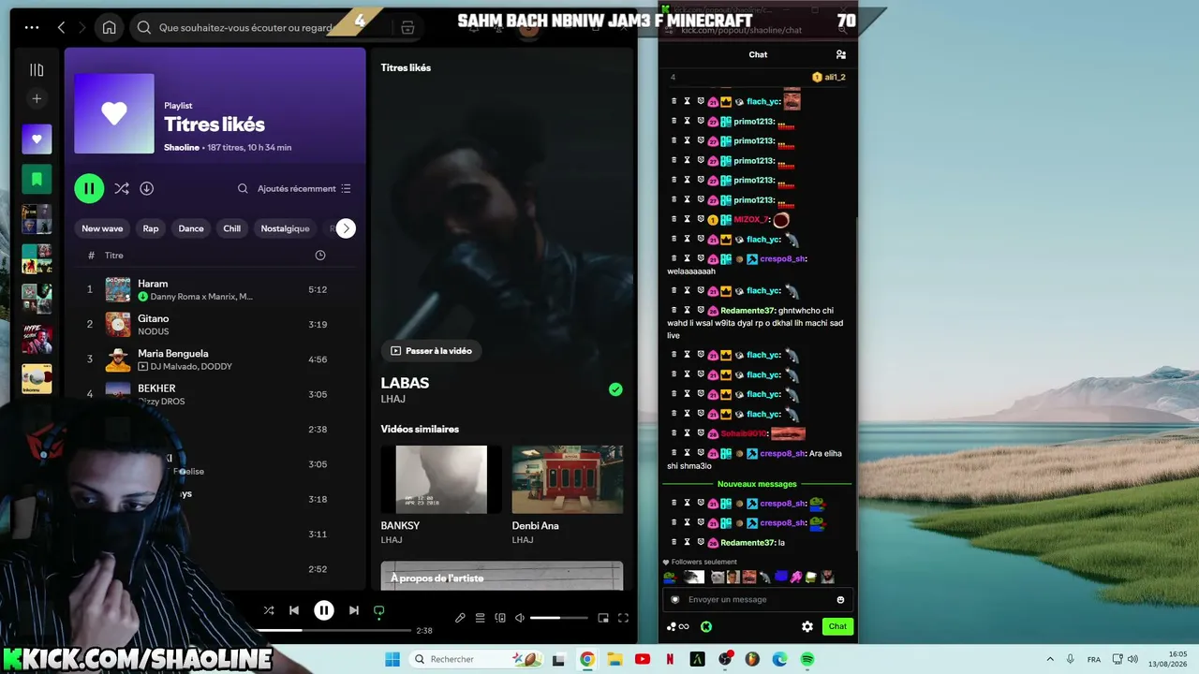This screenshot has height=674, width=1199.
Task: Open Spotify from the taskbar
Action: [807, 659]
